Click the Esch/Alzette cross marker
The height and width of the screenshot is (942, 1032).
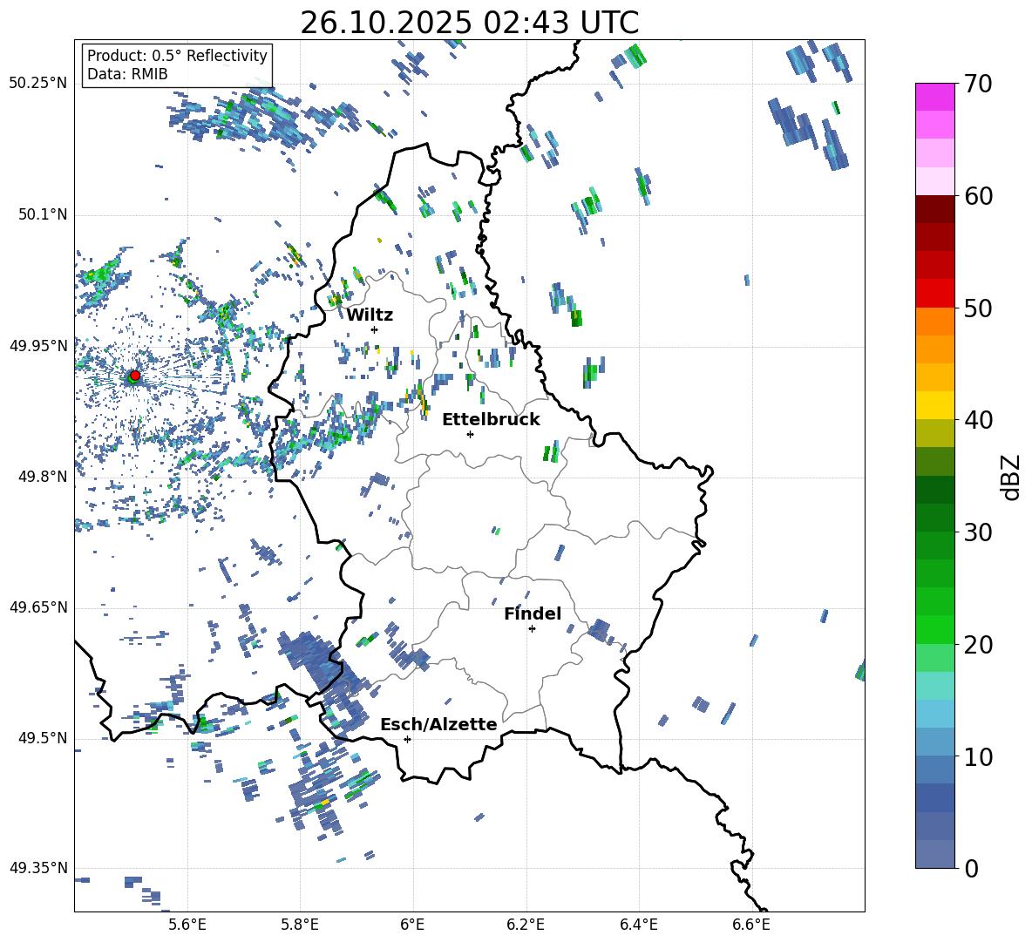407,739
